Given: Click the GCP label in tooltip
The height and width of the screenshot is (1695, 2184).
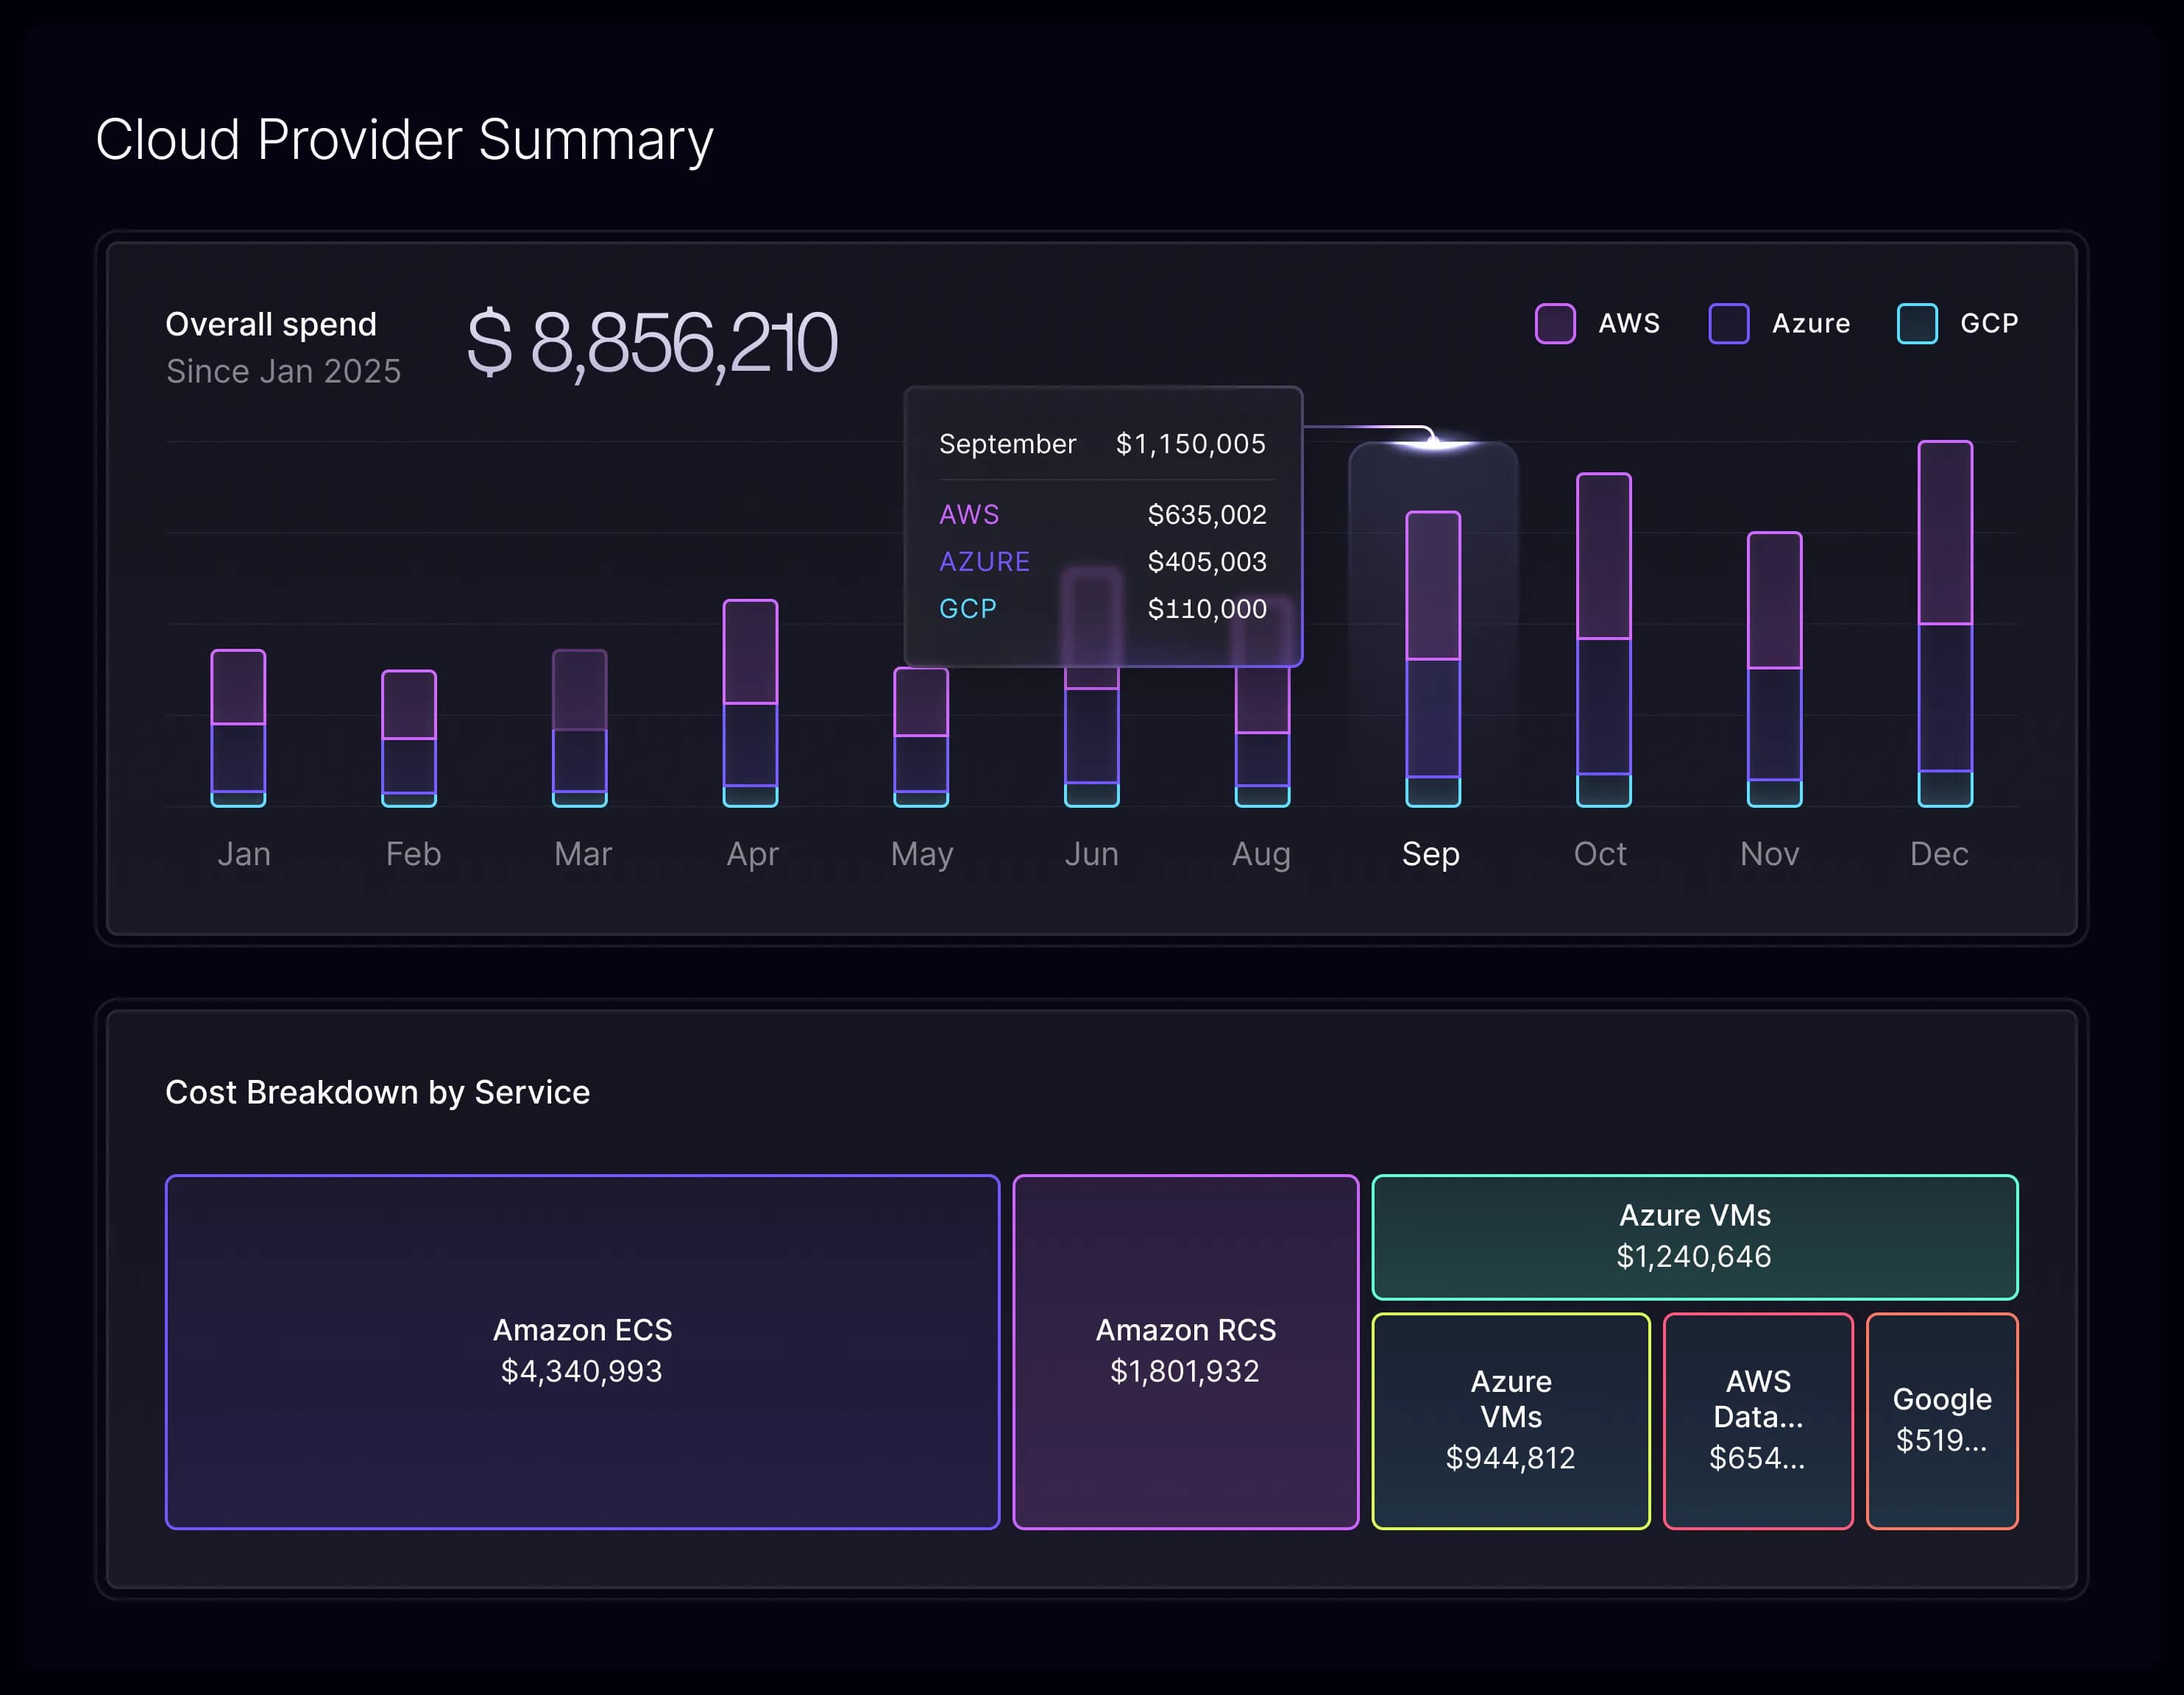Looking at the screenshot, I should point(967,609).
